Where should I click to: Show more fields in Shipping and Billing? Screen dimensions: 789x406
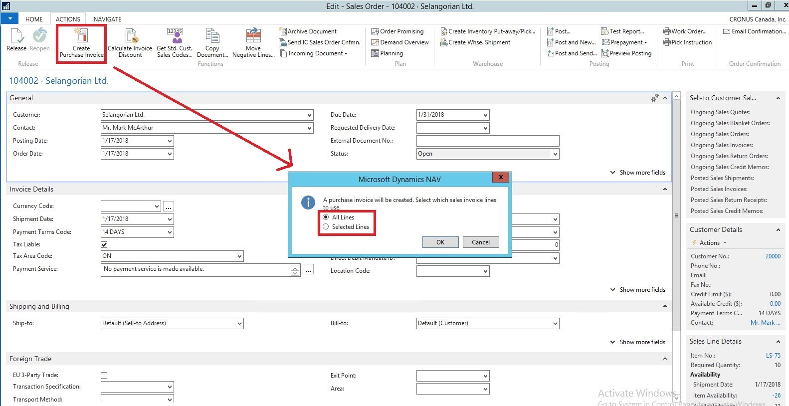tap(638, 342)
